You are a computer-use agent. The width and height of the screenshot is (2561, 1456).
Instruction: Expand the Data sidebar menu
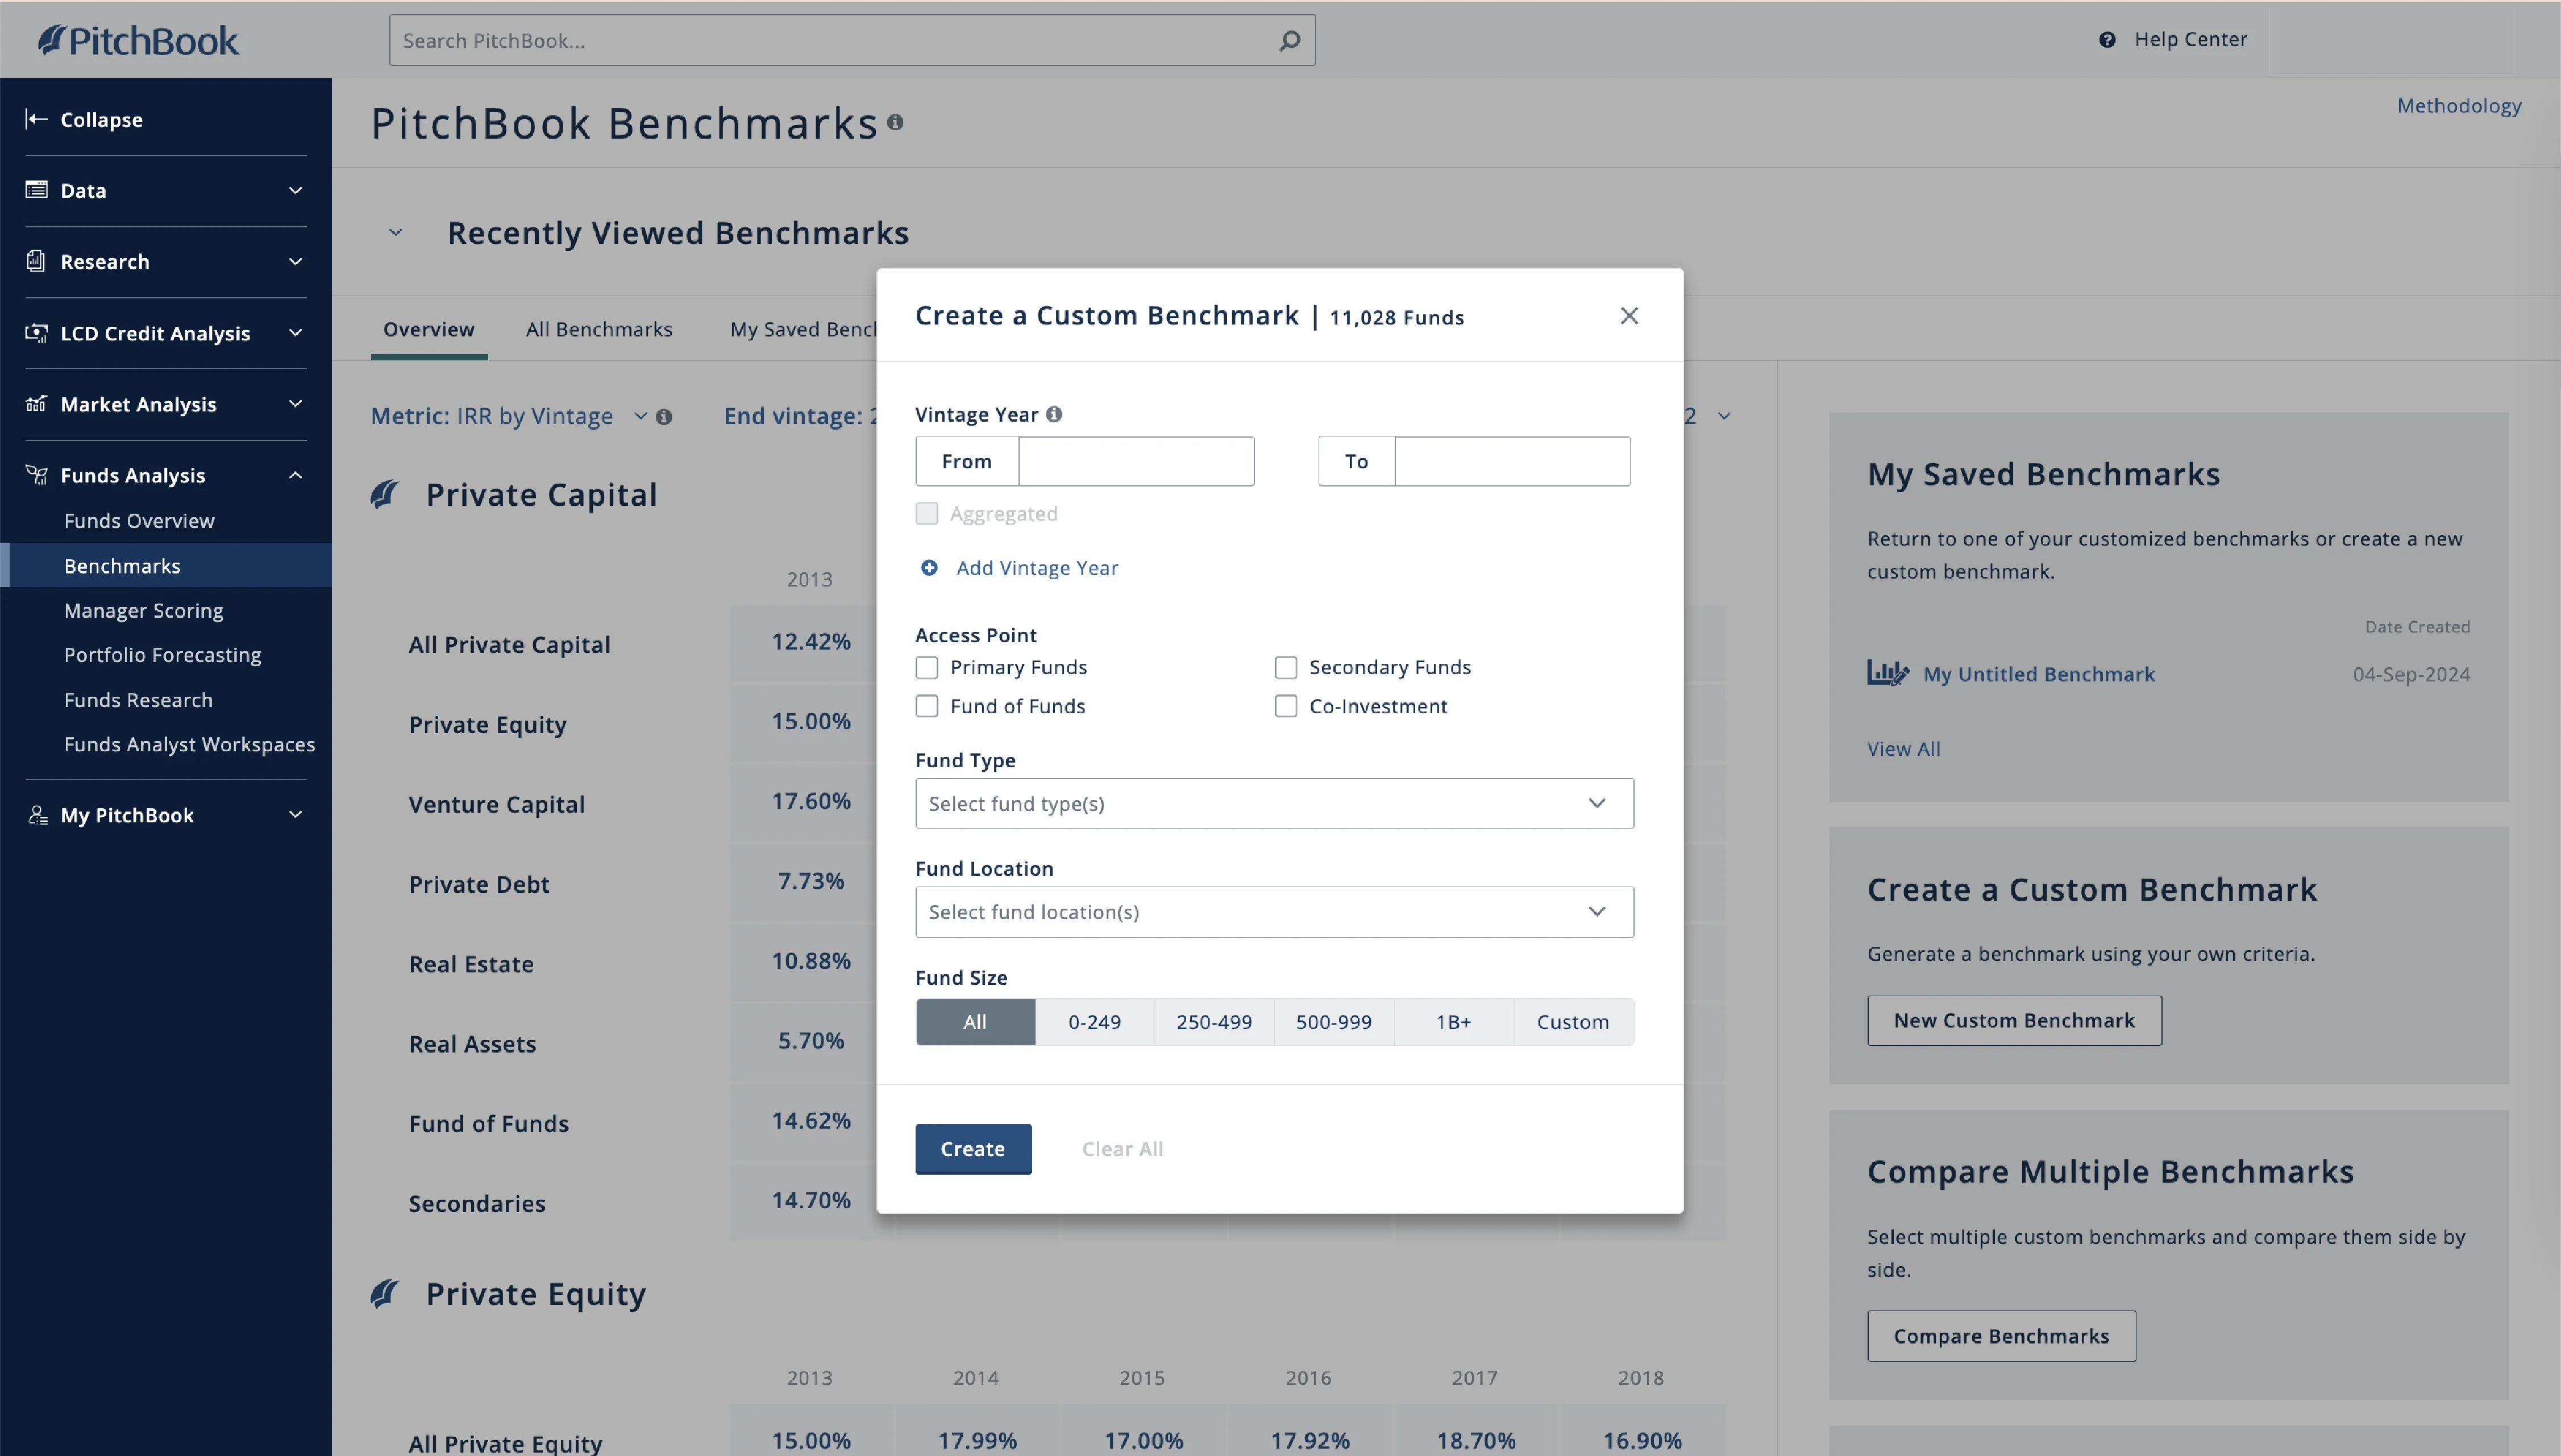point(296,190)
